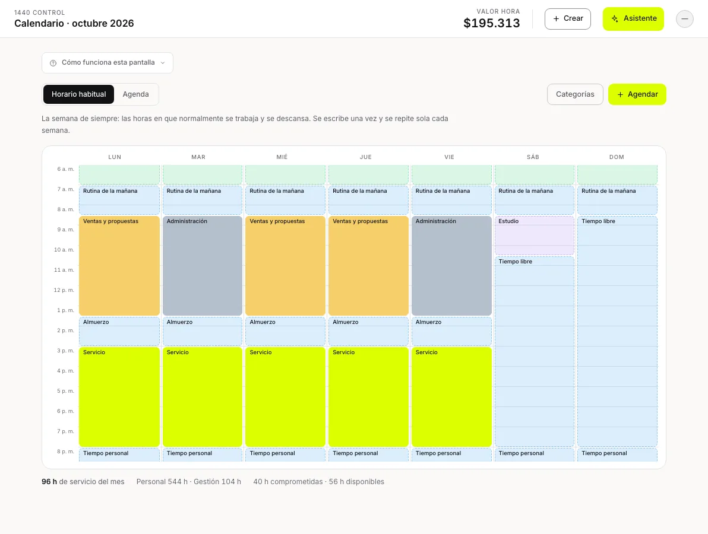Viewport: 708px width, 534px height.
Task: Click the $195.313 valor hora value
Action: [492, 23]
